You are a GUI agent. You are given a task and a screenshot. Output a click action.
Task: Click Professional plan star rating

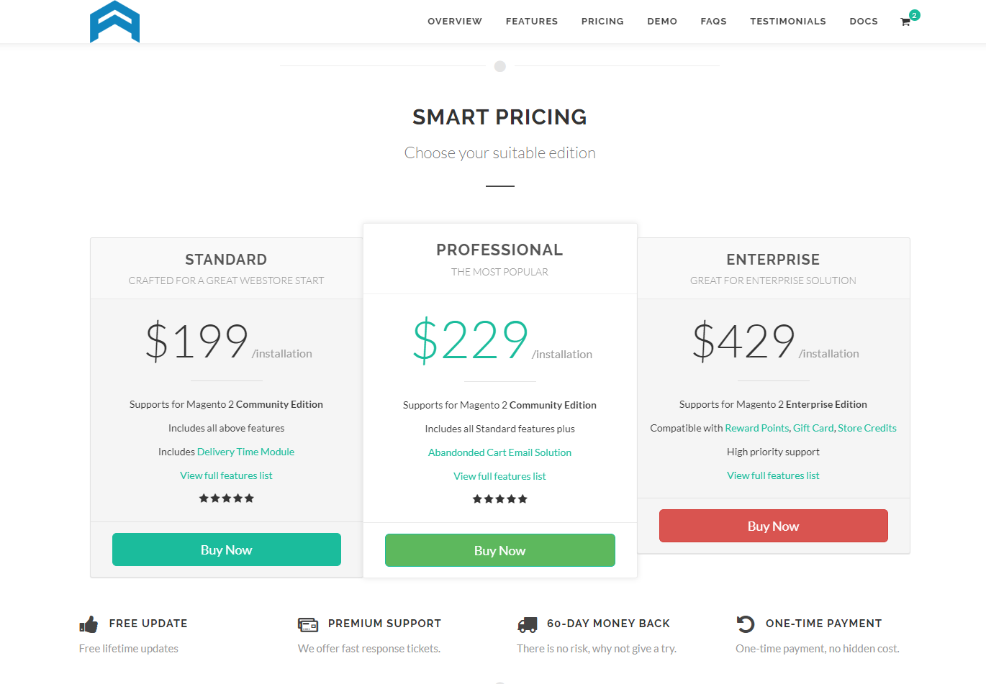500,499
